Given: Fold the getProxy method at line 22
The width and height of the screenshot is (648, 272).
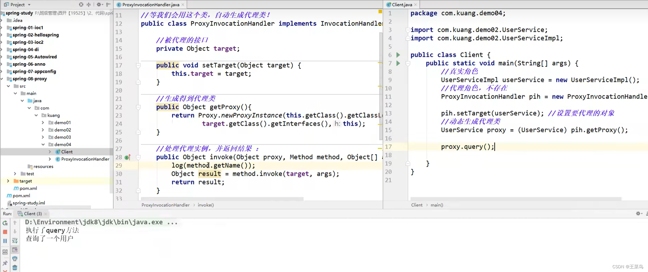Looking at the screenshot, I should tap(138, 107).
